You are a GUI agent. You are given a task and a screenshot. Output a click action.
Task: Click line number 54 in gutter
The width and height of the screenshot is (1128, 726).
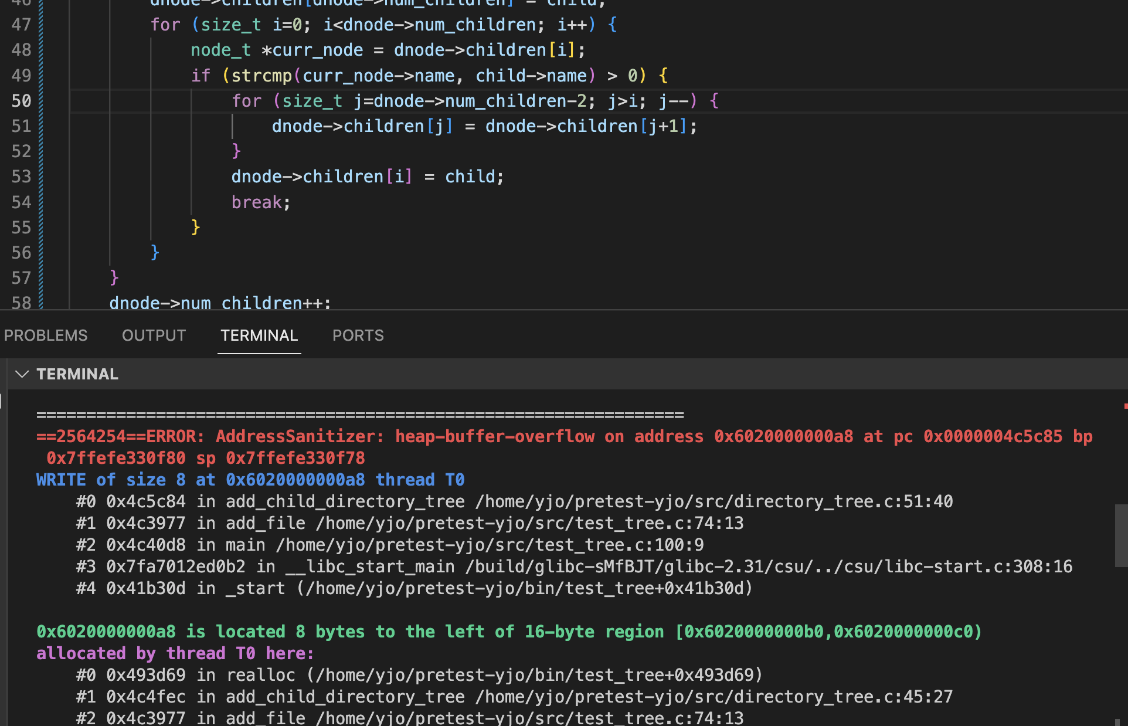pyautogui.click(x=21, y=202)
